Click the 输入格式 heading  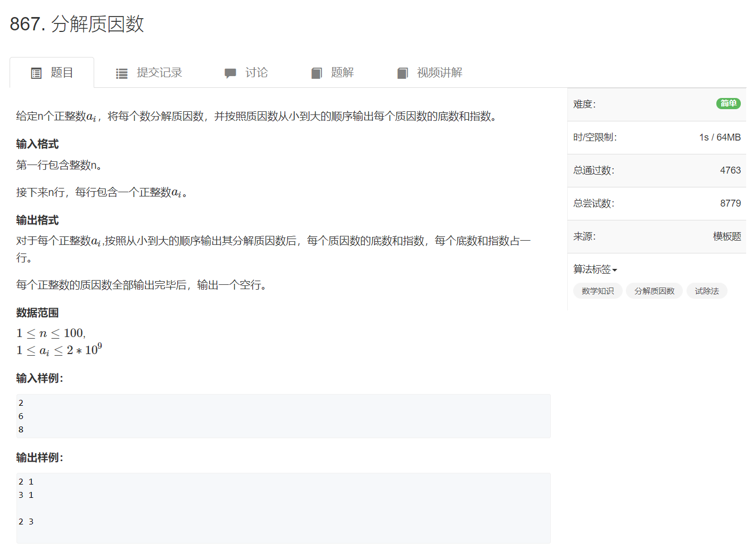pos(37,144)
